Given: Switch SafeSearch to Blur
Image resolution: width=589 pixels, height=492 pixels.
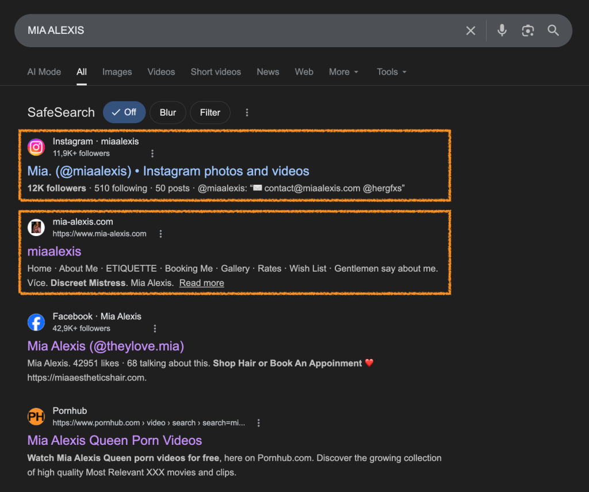Looking at the screenshot, I should click(x=167, y=113).
